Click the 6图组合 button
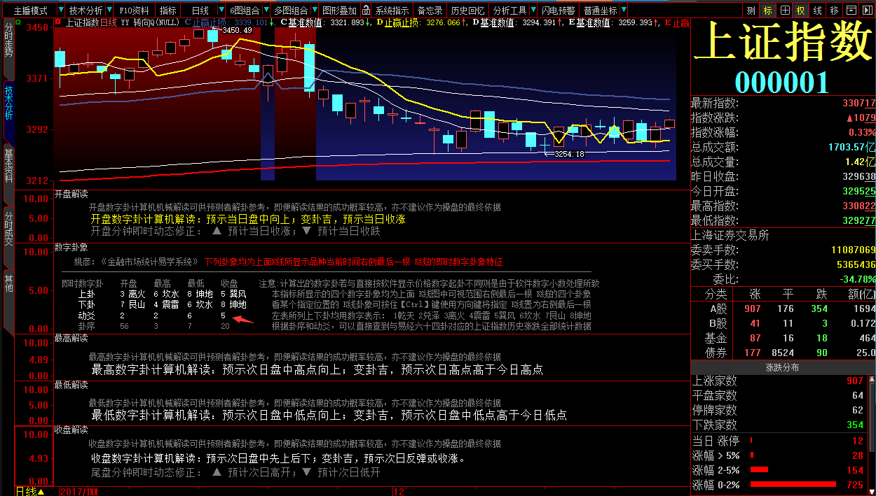This screenshot has width=876, height=496. click(245, 10)
